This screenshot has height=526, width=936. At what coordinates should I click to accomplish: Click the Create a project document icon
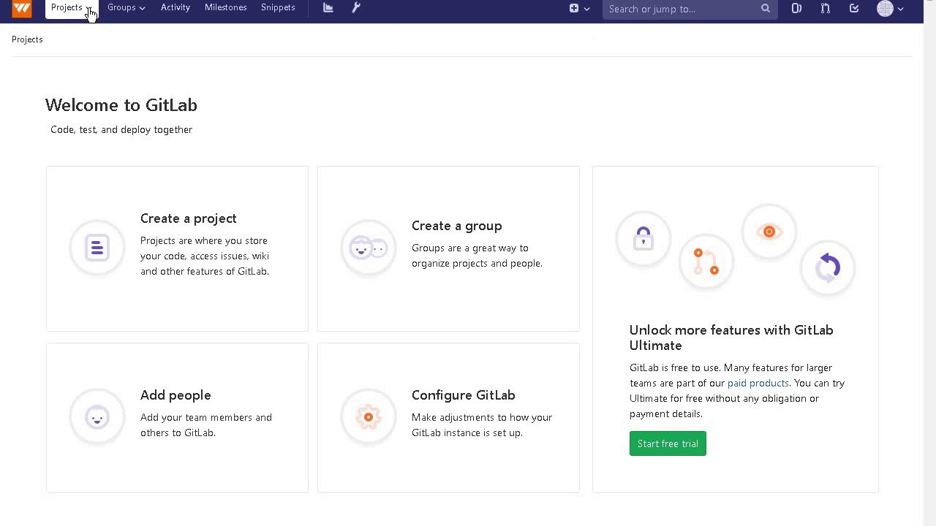click(97, 248)
